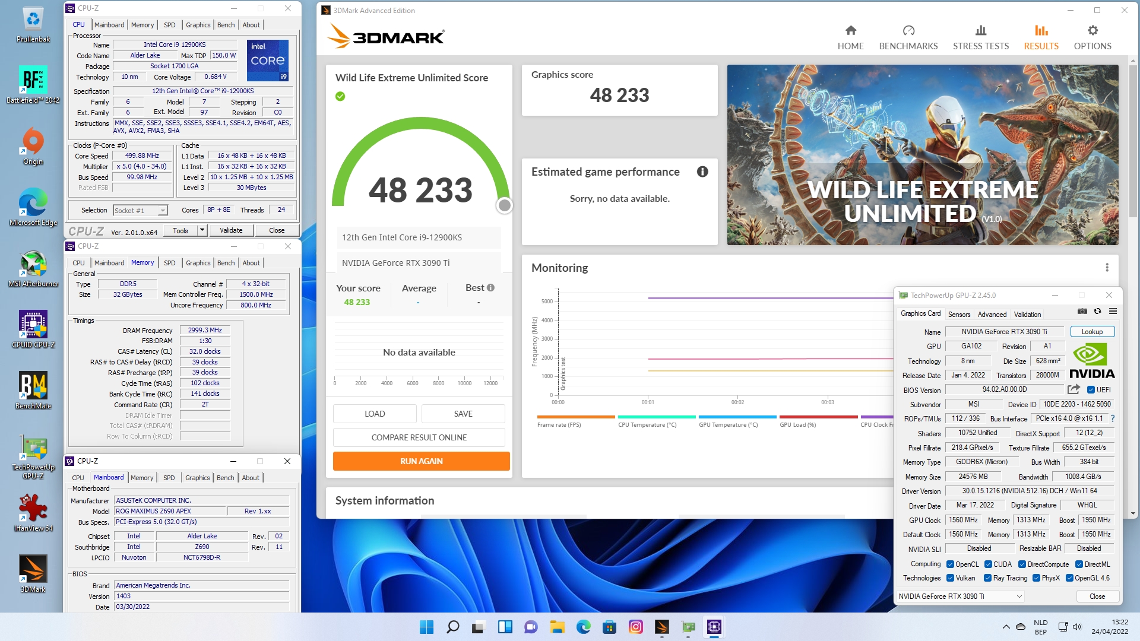1140x641 pixels.
Task: Toggle the PhysX checkbox in GPU-Z
Action: click(x=1036, y=578)
